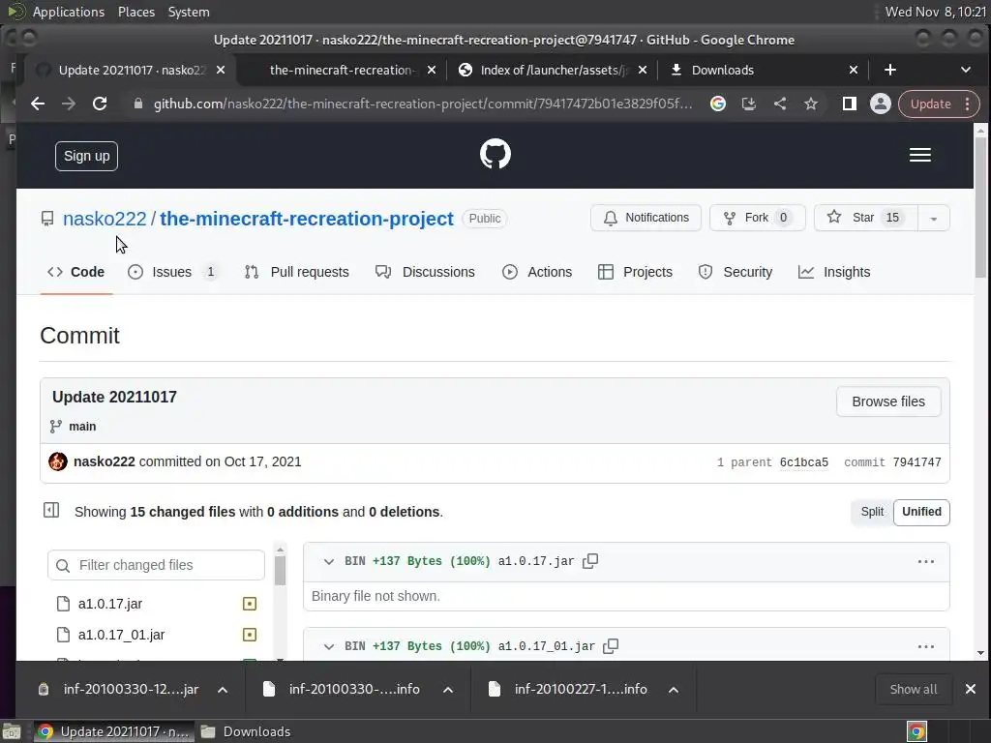Close the Downloads tab

[x=854, y=70]
